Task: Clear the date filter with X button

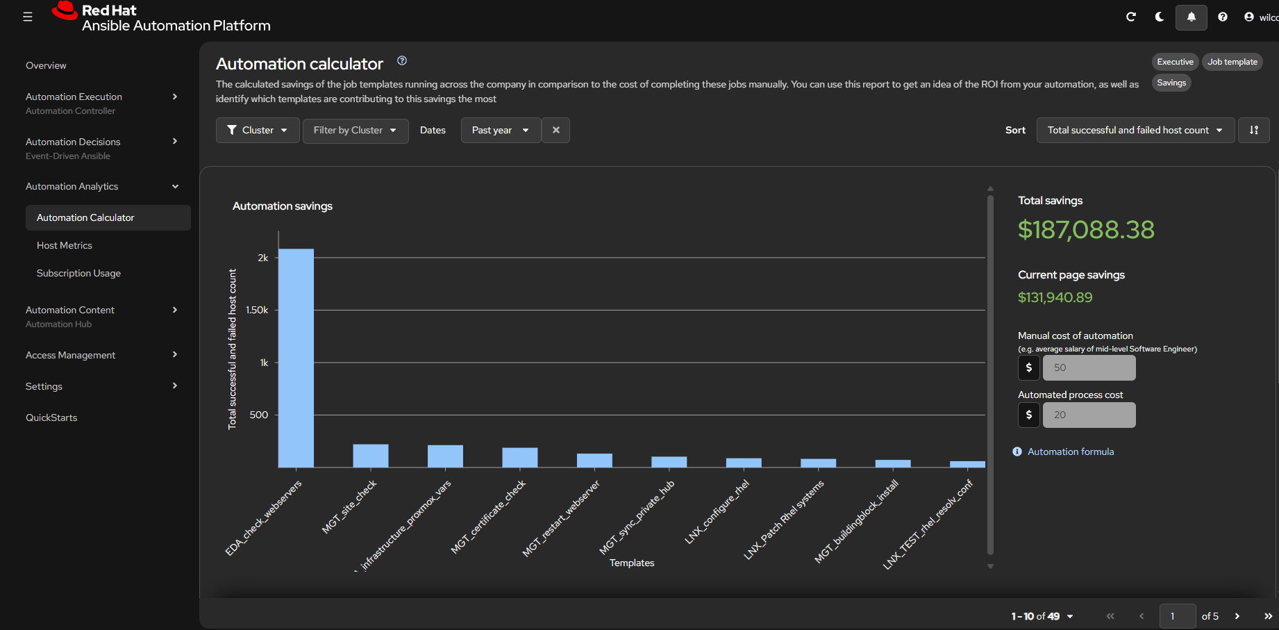Action: coord(555,130)
